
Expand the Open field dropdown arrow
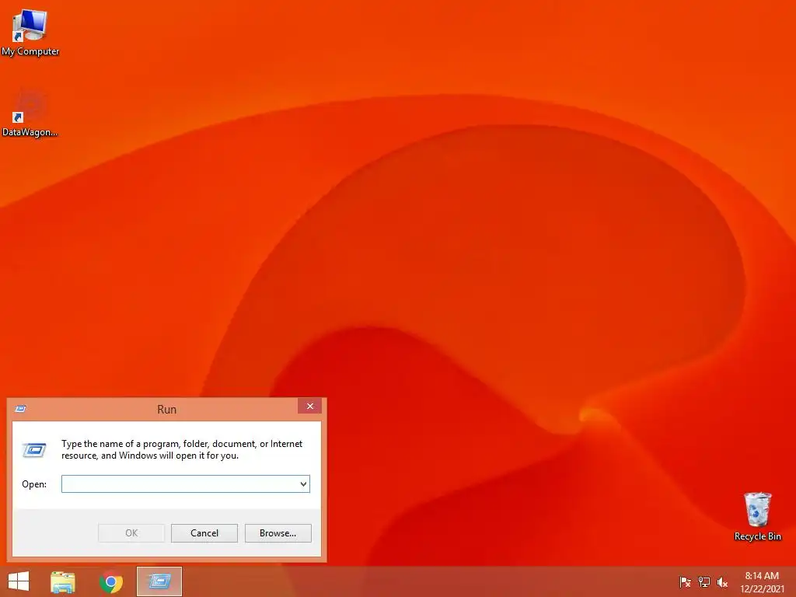pos(304,484)
